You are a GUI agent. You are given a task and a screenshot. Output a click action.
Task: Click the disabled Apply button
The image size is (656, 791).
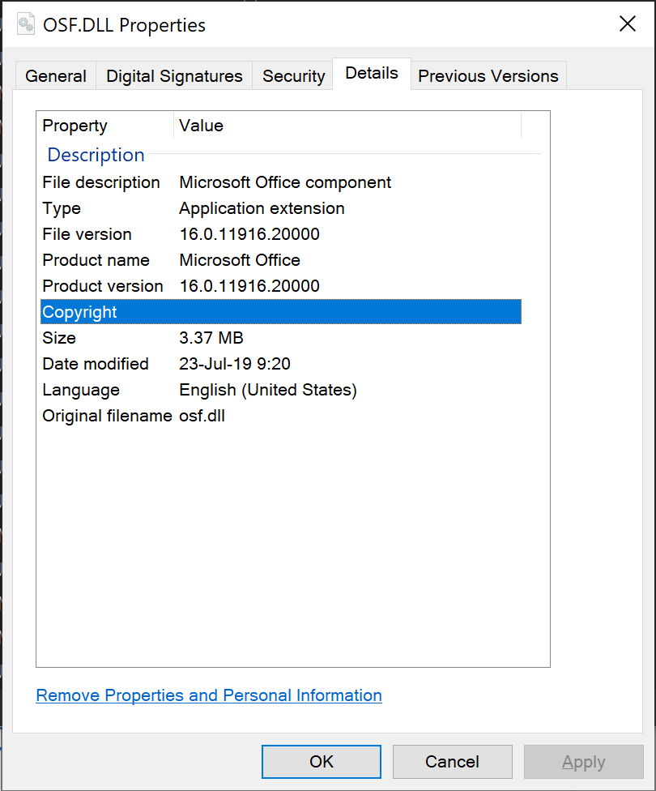coord(583,762)
